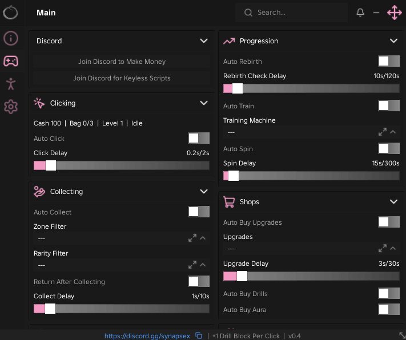Click the Clicking section cursor icon

pyautogui.click(x=39, y=103)
